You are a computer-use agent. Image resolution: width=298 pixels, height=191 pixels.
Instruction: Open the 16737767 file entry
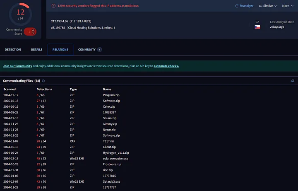coord(109,187)
